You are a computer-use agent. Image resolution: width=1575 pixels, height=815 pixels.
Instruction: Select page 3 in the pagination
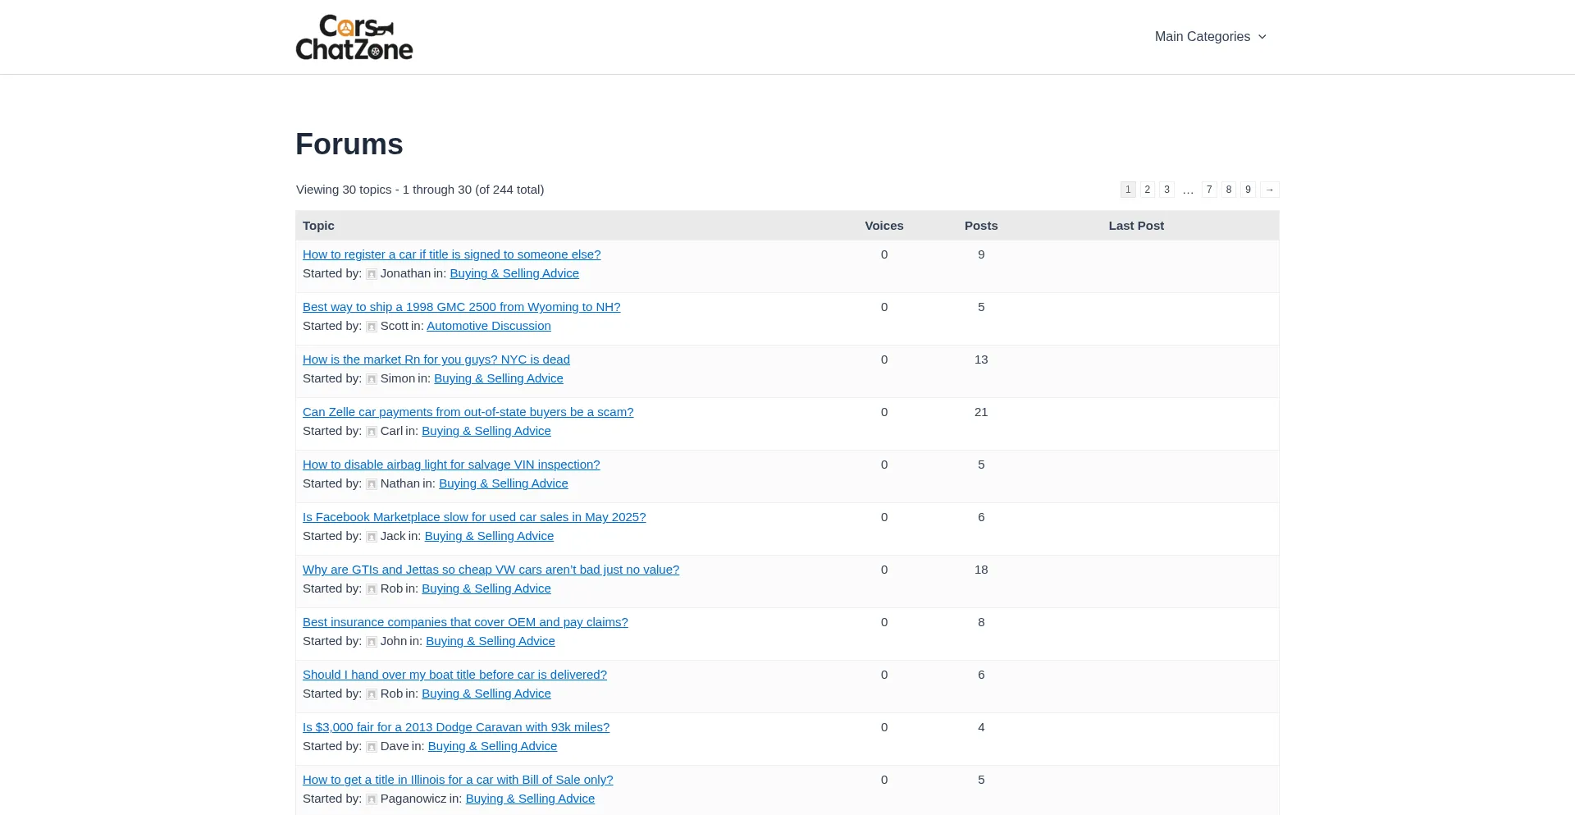click(1166, 190)
